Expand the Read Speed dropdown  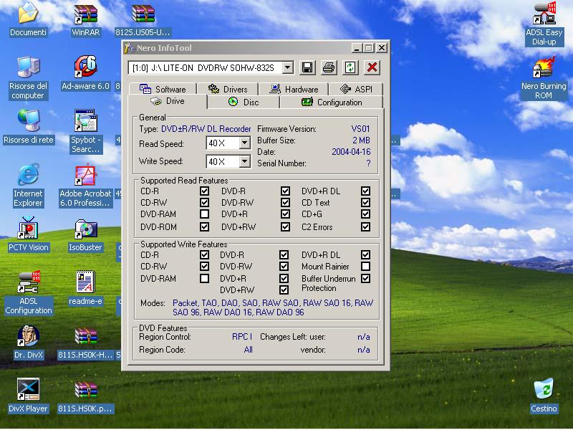245,143
